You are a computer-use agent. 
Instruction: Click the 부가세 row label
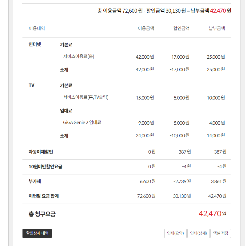click(x=35, y=181)
